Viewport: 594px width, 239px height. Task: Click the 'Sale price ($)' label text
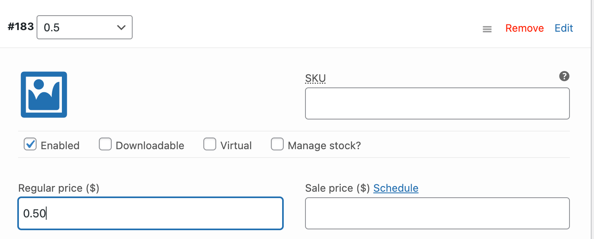pyautogui.click(x=337, y=188)
